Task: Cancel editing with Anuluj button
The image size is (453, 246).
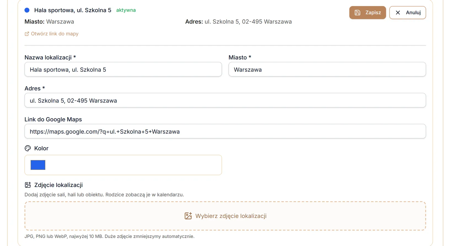Action: tap(407, 13)
